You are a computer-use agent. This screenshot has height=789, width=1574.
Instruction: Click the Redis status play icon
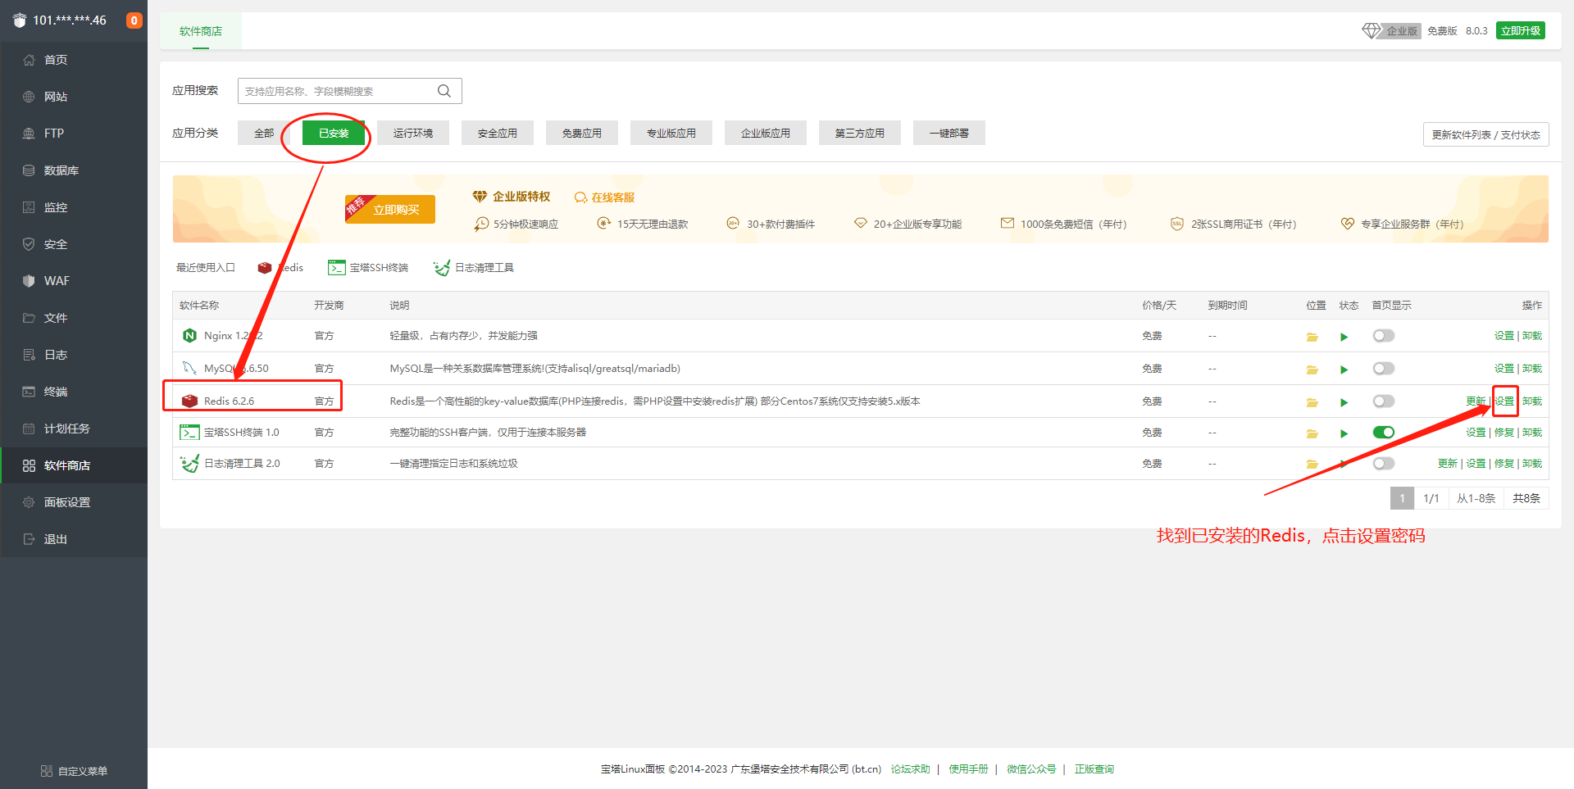coord(1344,402)
